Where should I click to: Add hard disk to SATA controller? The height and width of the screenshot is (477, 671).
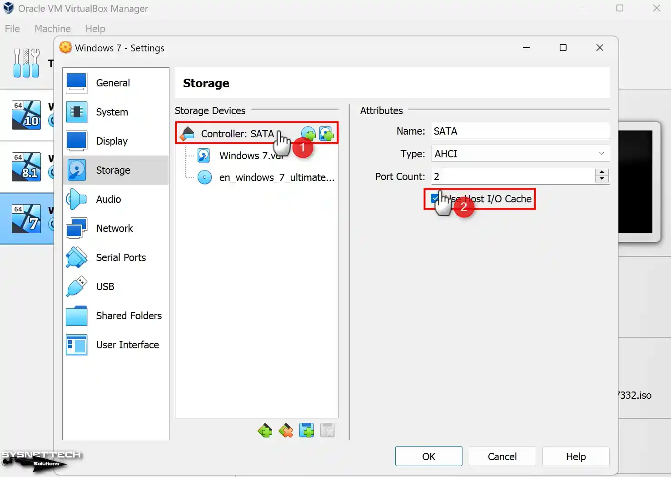[x=327, y=134]
